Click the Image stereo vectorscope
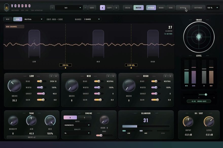 199,37
